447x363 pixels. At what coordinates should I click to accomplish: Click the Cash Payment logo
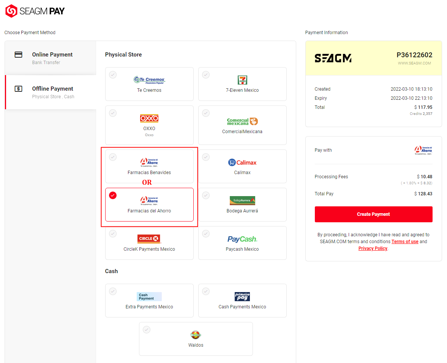pyautogui.click(x=149, y=297)
